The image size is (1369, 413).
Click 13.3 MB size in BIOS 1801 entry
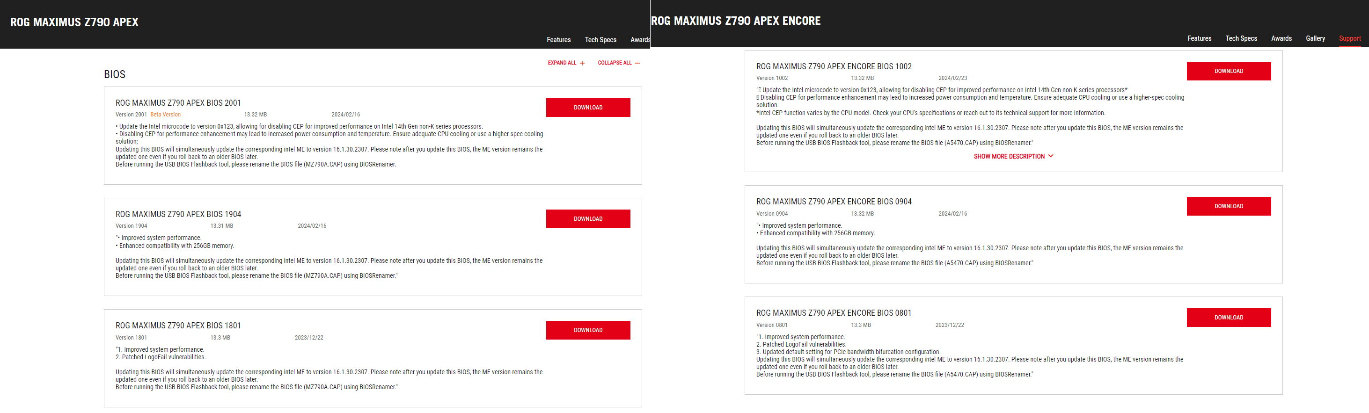click(220, 338)
